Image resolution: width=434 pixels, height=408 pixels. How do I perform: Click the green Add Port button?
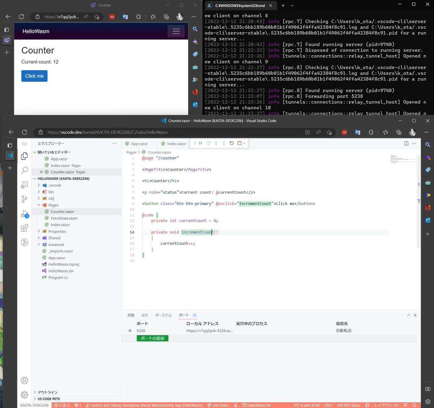click(152, 338)
